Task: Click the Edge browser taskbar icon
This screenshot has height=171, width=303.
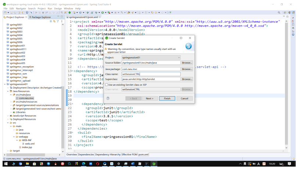Action: point(84,164)
